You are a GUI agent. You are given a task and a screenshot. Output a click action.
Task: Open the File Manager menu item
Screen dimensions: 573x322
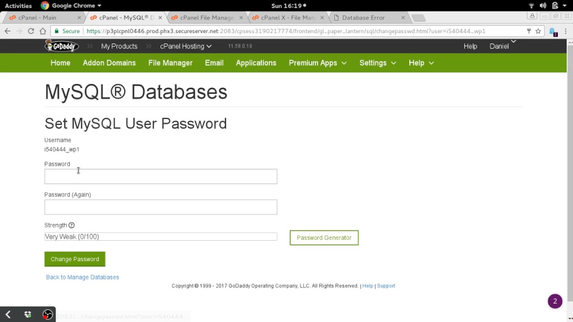[x=170, y=63]
